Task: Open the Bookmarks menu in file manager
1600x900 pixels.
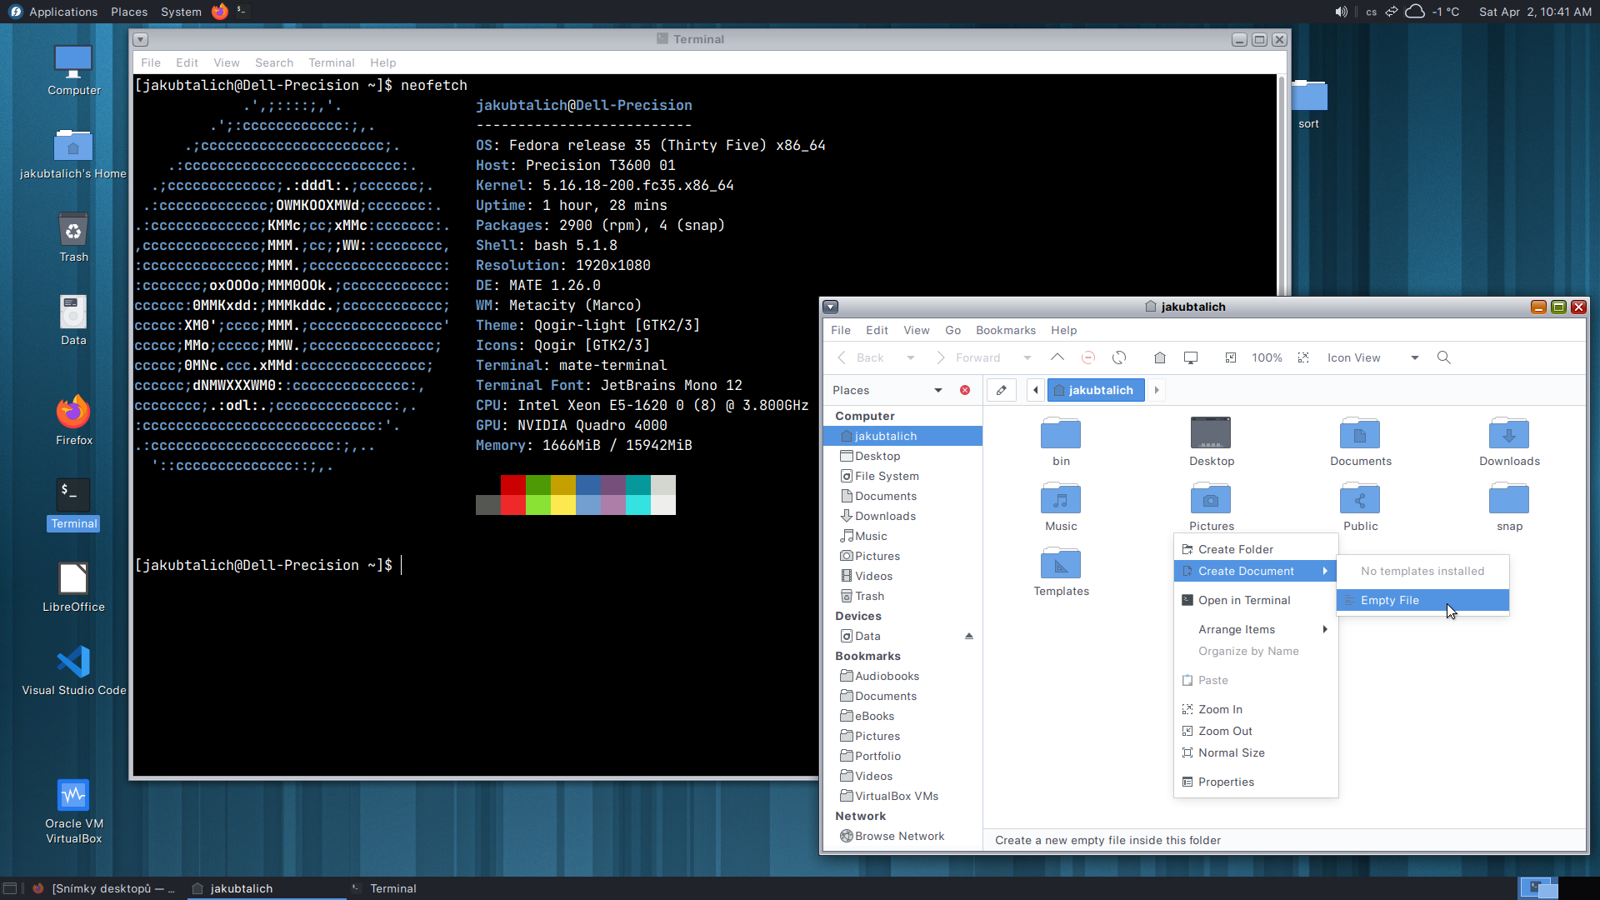Action: tap(1005, 330)
